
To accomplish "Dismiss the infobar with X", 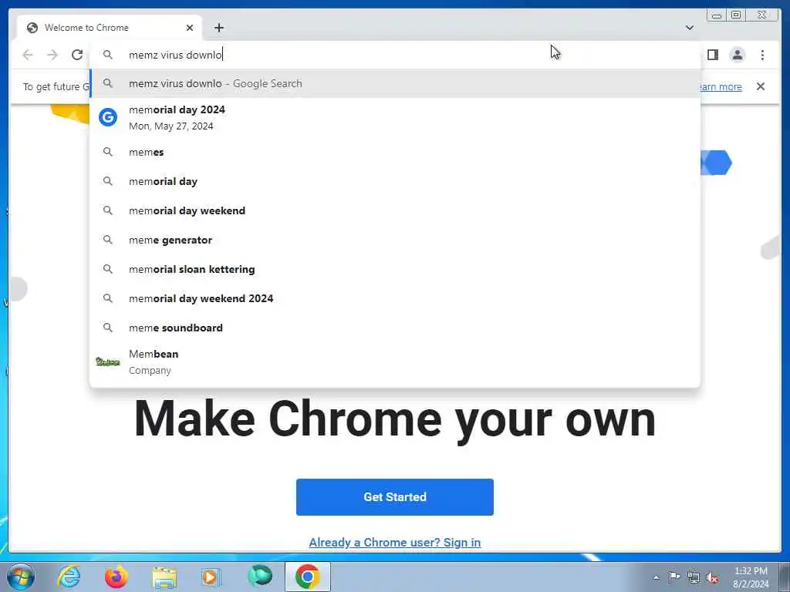I will 760,86.
